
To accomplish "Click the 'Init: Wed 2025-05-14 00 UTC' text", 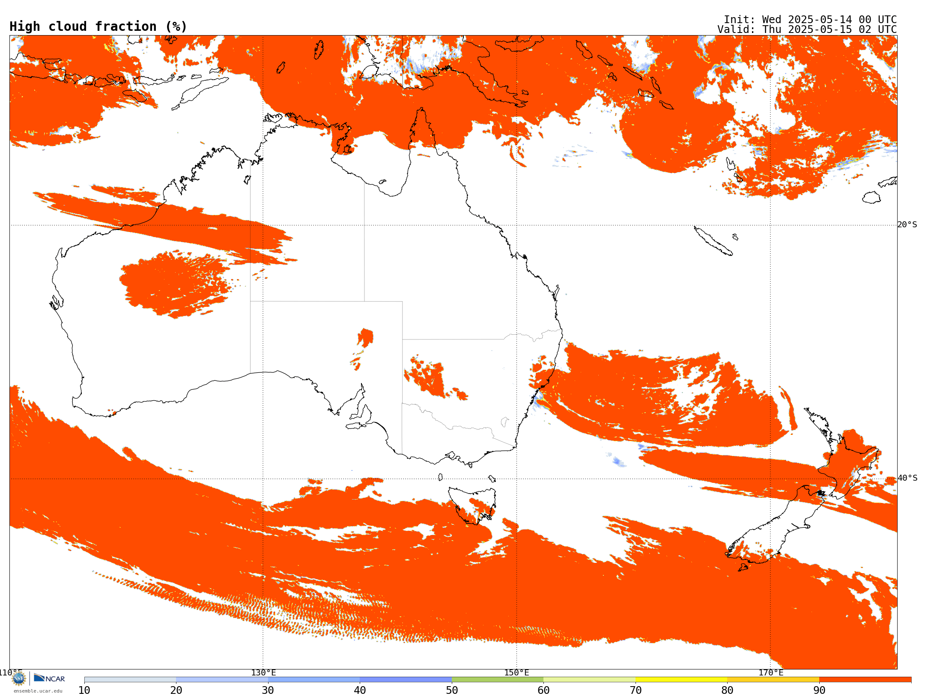I will [810, 20].
